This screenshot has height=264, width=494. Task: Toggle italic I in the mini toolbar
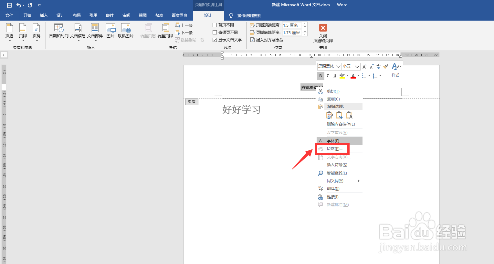(x=328, y=76)
